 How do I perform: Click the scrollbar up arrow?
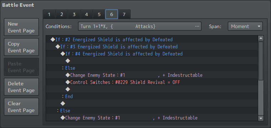point(261,38)
